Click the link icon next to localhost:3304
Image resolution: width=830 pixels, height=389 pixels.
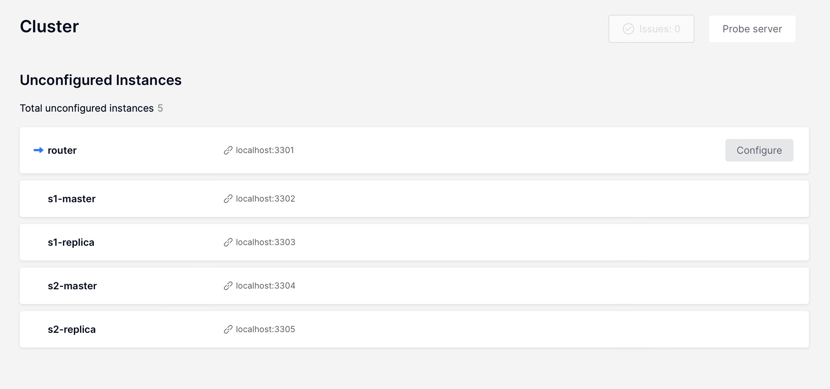[x=228, y=286]
